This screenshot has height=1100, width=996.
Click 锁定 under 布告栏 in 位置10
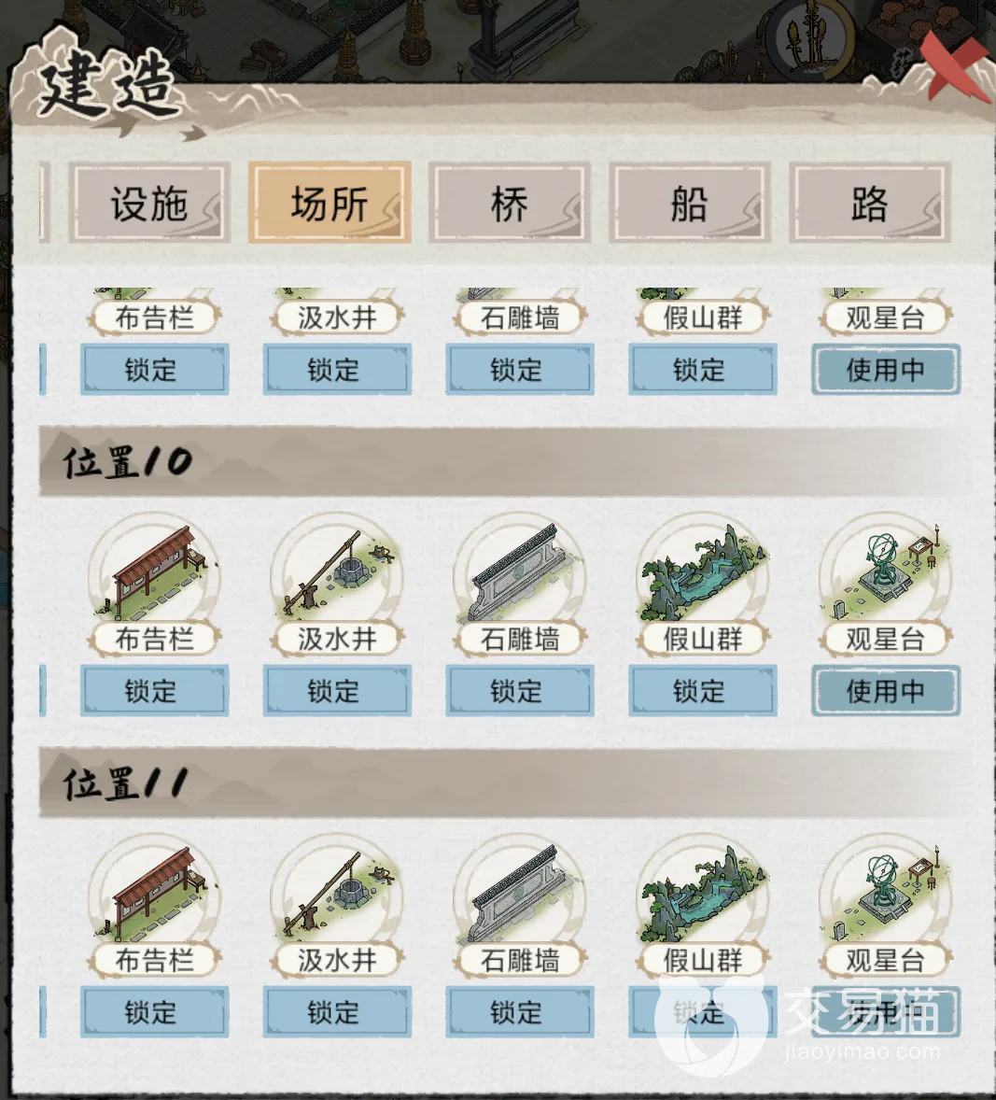click(154, 691)
